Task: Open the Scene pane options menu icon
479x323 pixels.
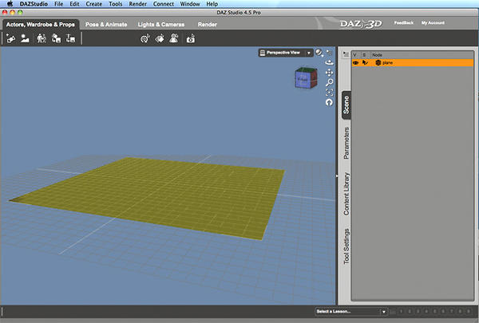Action: pos(346,54)
